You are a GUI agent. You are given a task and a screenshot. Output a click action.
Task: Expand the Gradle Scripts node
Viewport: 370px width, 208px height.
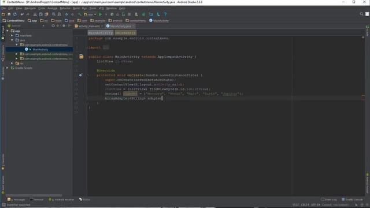(8, 68)
